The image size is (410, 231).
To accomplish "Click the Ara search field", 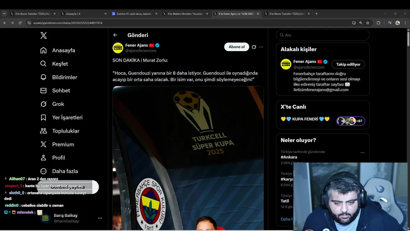I will (x=323, y=35).
